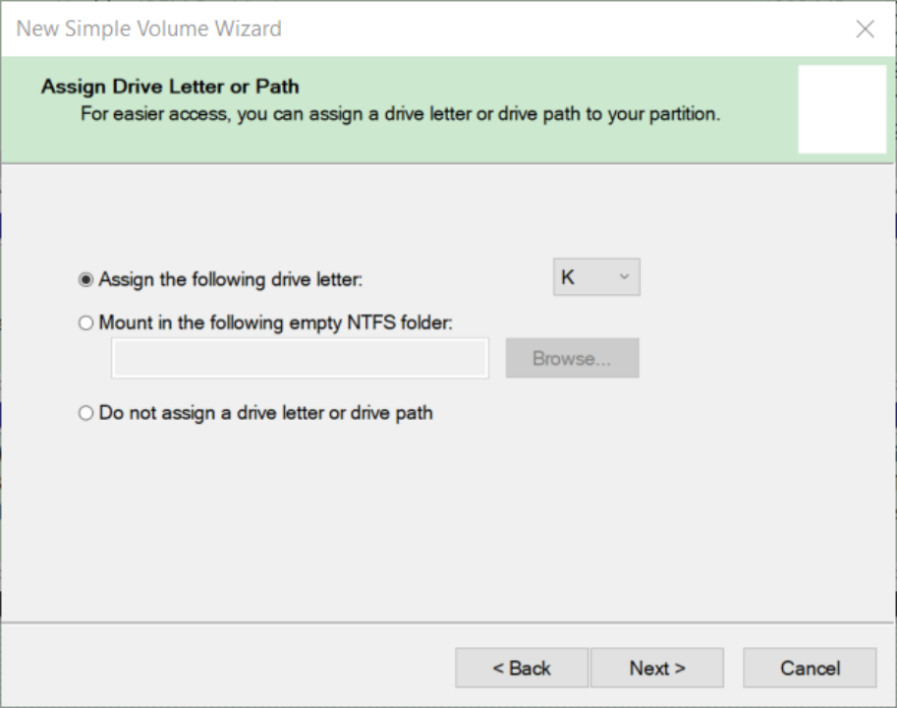This screenshot has height=708, width=897.
Task: Go to the previous step with < Back
Action: 521,668
